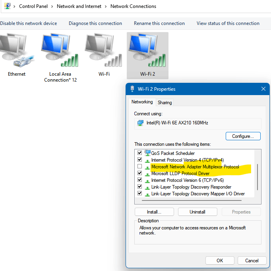
Task: Select Internet Protocol Version 4 (TCP/IPv4) text
Action: tap(188, 160)
